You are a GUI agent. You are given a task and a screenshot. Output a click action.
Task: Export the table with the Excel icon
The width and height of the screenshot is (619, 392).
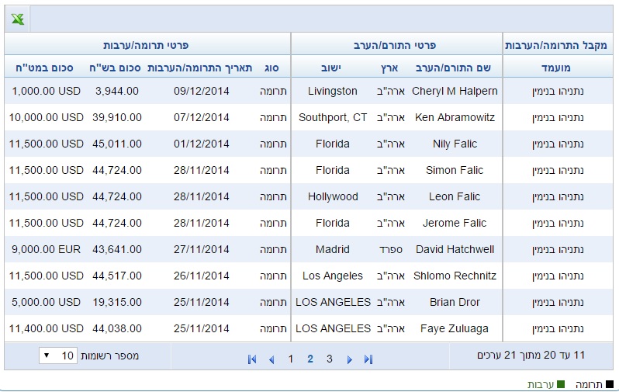click(x=17, y=19)
